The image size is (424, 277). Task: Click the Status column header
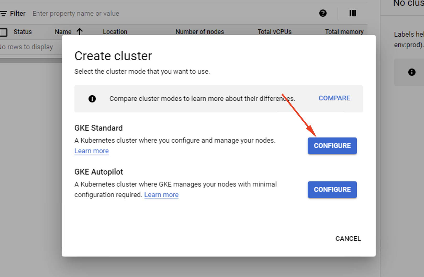coord(23,32)
